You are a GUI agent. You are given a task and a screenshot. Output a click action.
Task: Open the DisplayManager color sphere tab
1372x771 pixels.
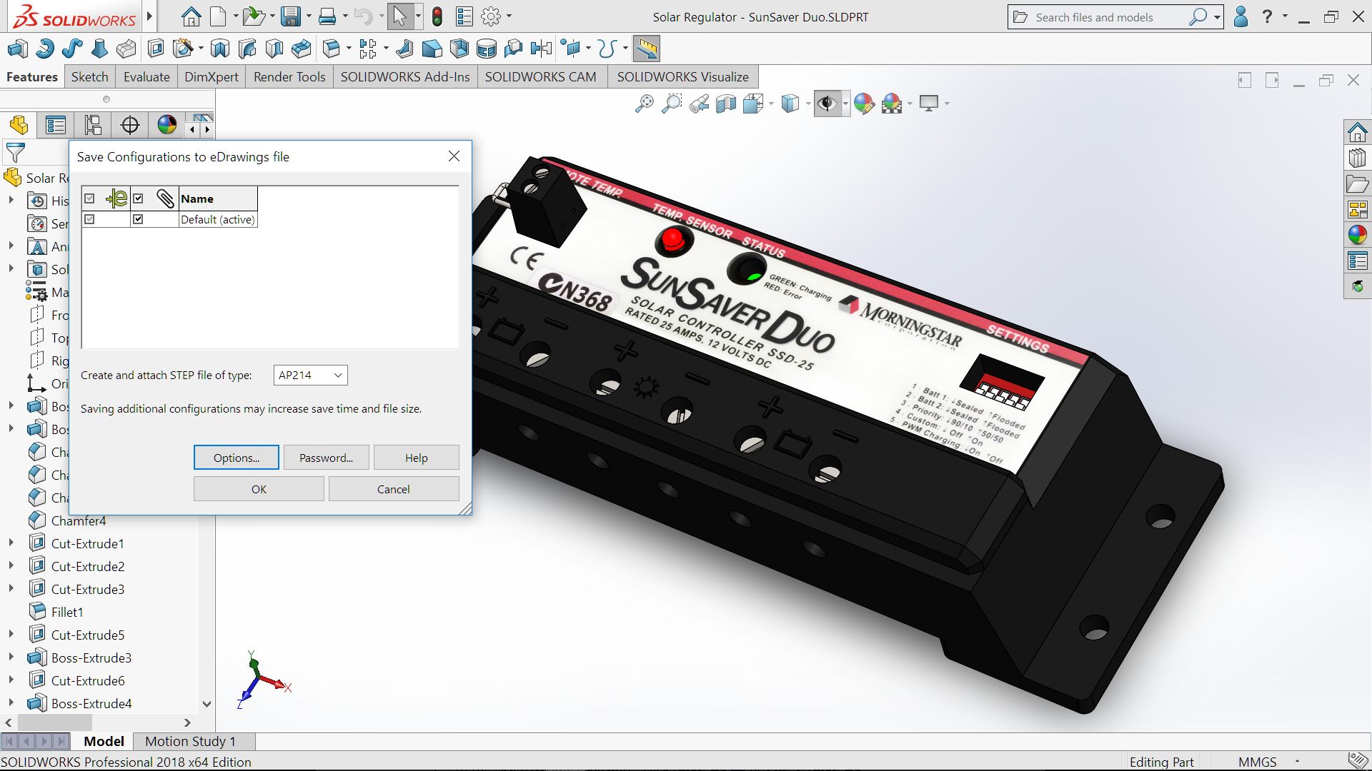pos(166,126)
